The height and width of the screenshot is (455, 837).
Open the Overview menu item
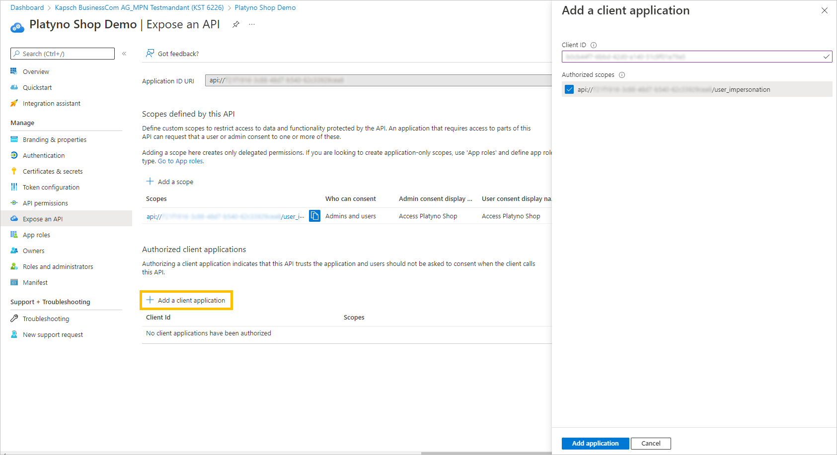(x=36, y=71)
